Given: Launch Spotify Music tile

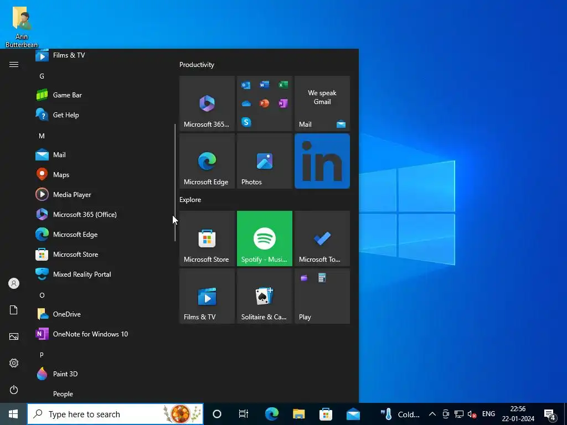Looking at the screenshot, I should 264,239.
